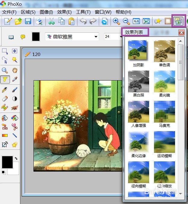Screen dimensions: 188x204
Task: Click the New image pencil icon
Action: coord(8,21)
